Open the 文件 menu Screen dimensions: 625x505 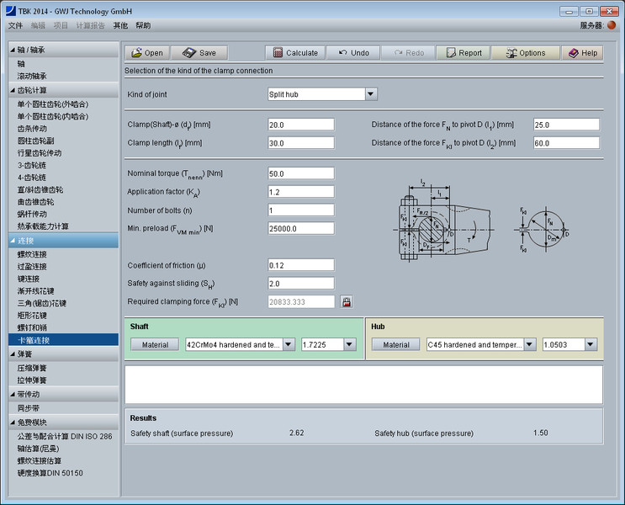(15, 25)
